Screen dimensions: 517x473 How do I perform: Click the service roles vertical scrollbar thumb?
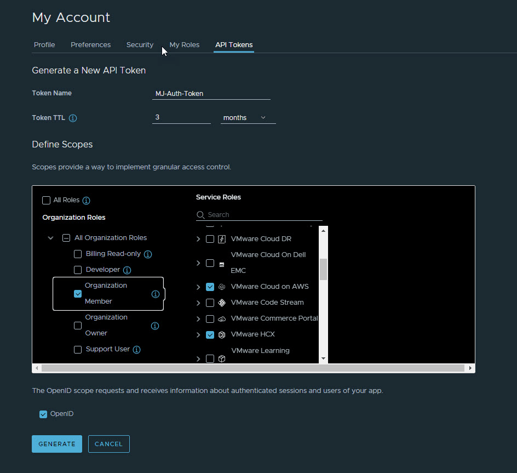pyautogui.click(x=324, y=269)
